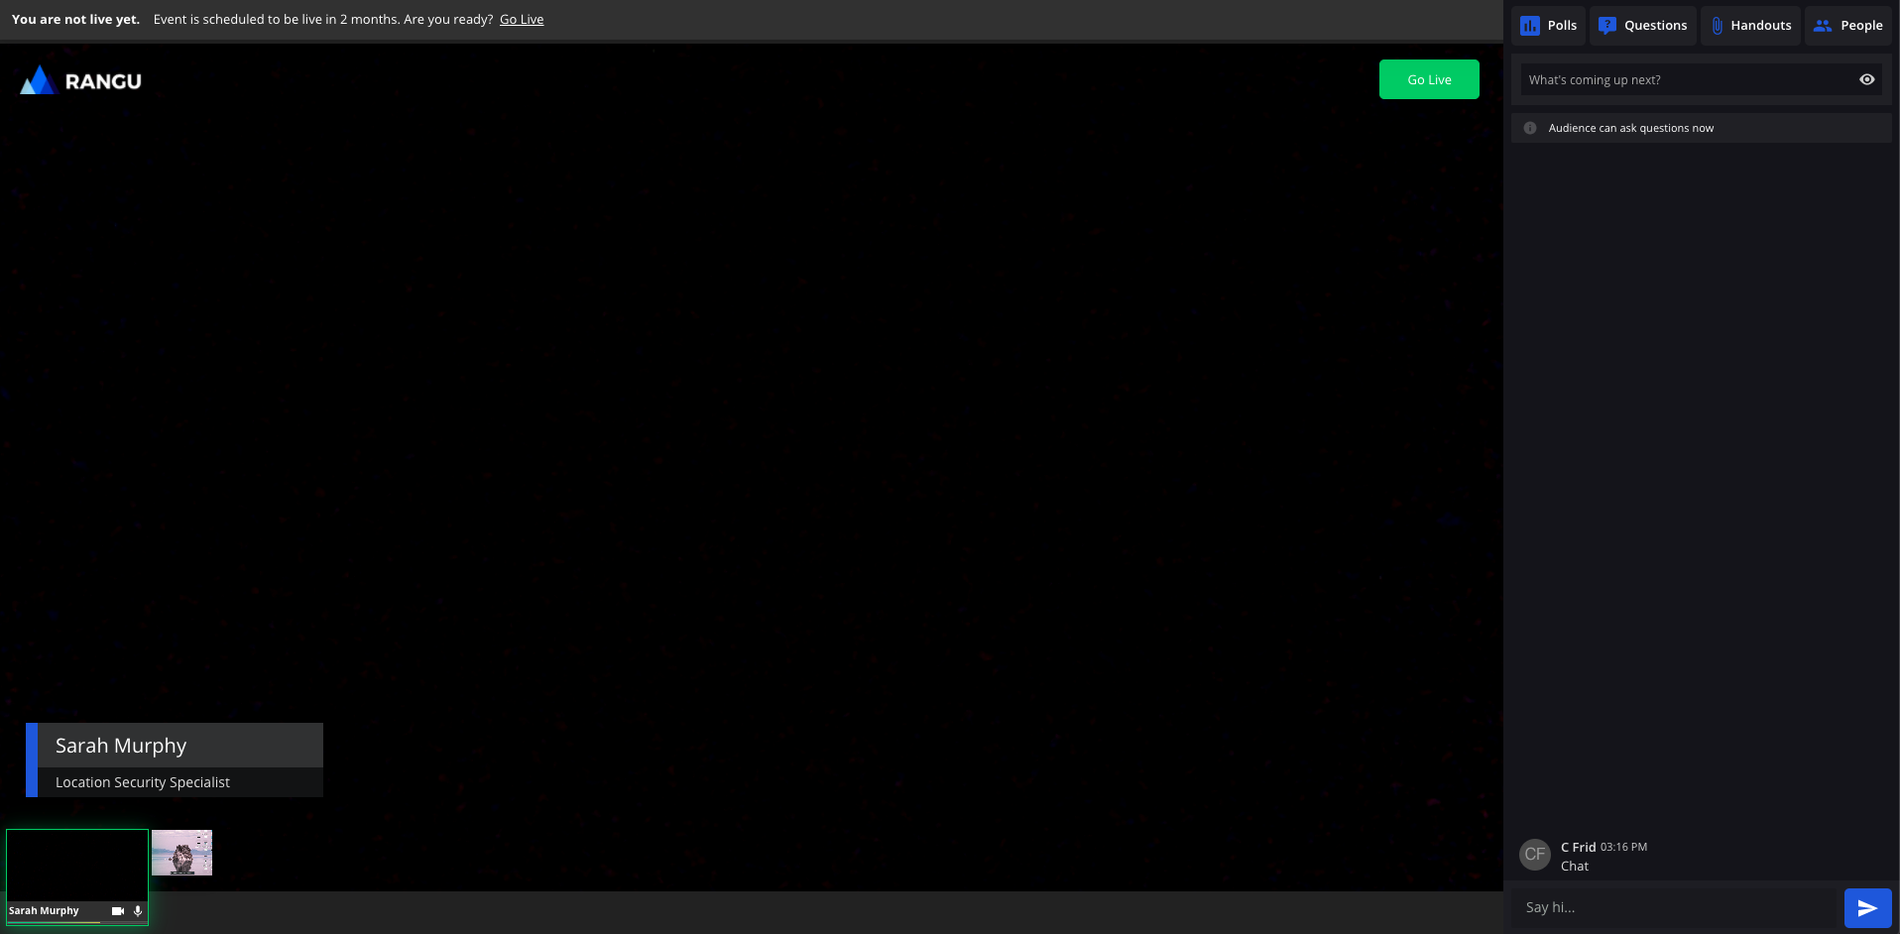Click the 'Audience can ask questions now' notice
This screenshot has height=934, width=1900.
pos(1630,128)
